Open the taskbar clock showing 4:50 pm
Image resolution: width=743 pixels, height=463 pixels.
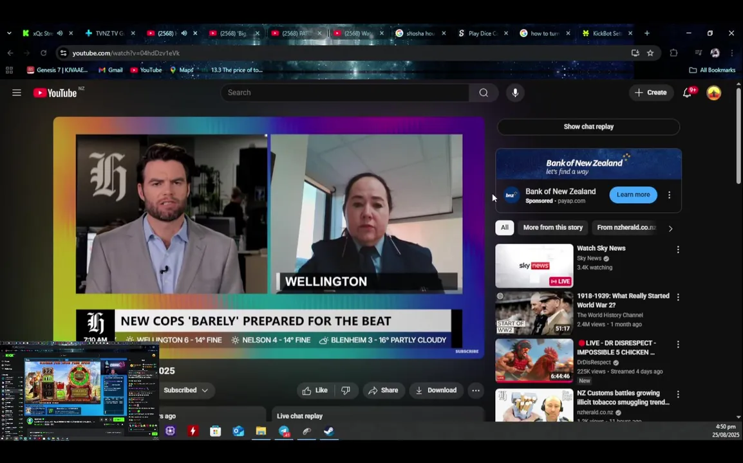click(725, 431)
